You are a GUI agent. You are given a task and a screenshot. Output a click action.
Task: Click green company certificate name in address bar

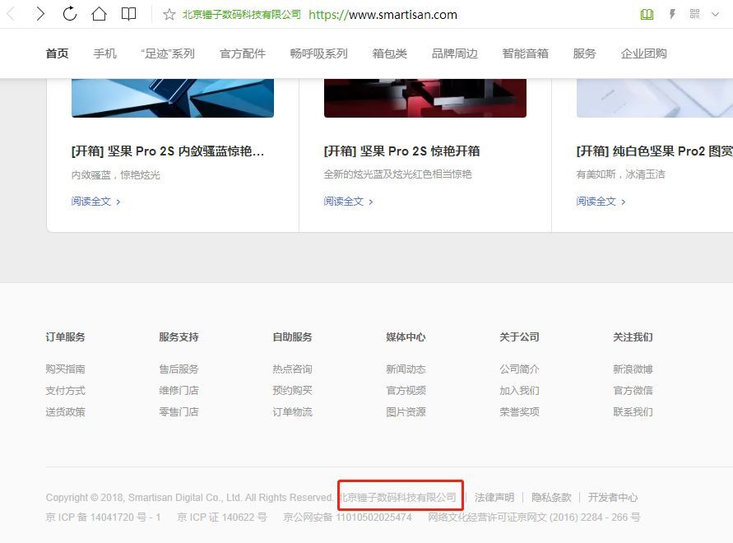coord(242,15)
